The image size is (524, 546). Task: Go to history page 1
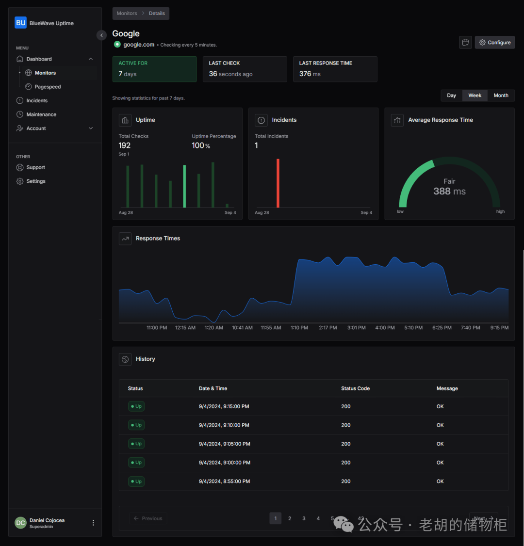(275, 518)
